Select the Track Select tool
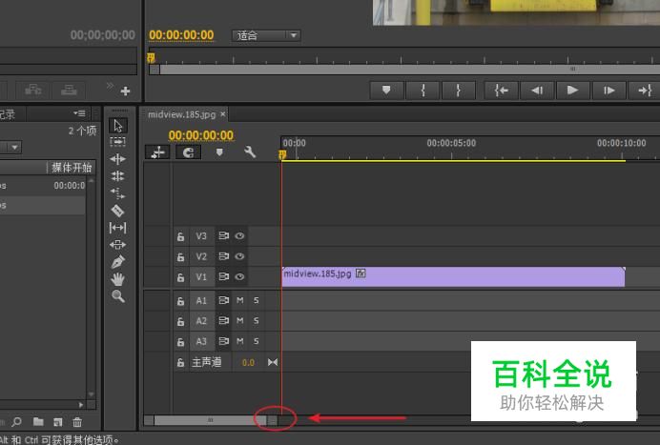This screenshot has height=445, width=660. click(x=118, y=142)
